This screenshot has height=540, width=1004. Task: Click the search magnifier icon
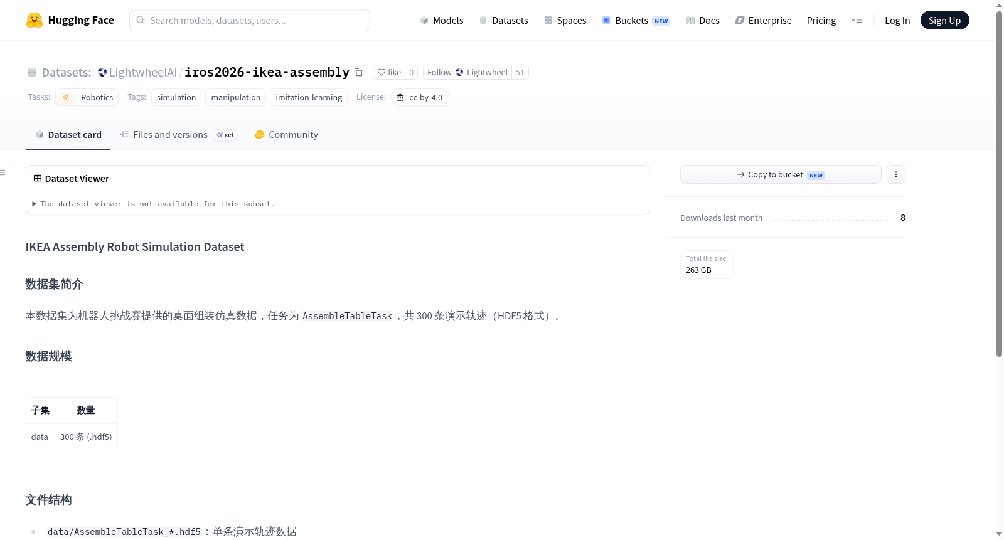click(141, 20)
